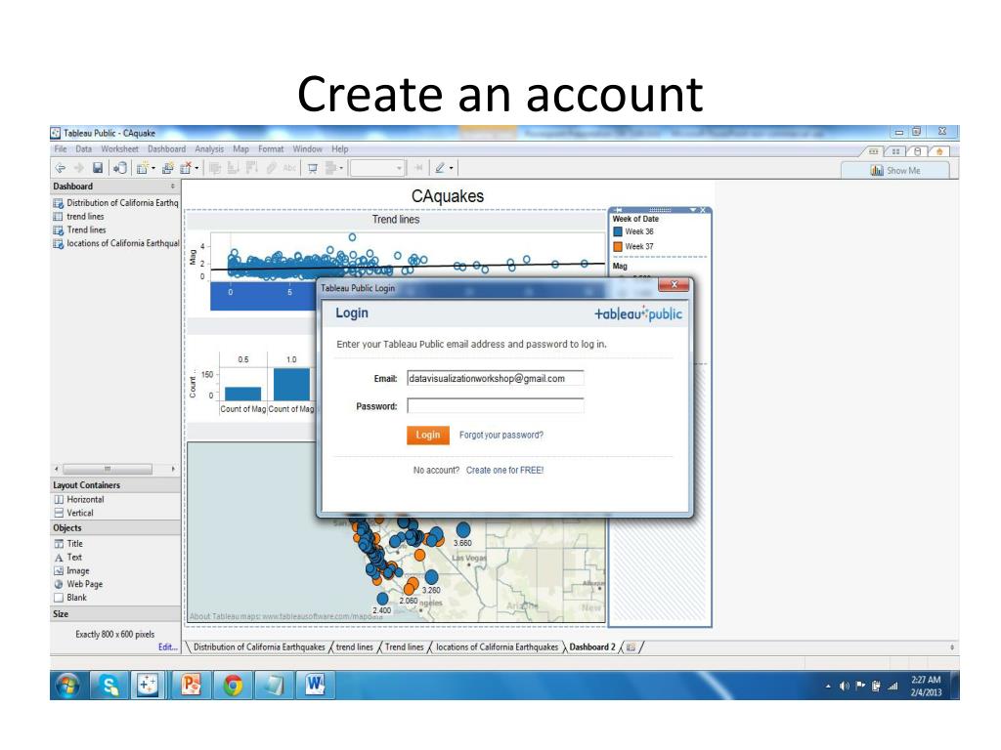Screen dimensions: 1001x750
Task: Open the Highlight pen dropdown arrow
Action: [x=452, y=169]
